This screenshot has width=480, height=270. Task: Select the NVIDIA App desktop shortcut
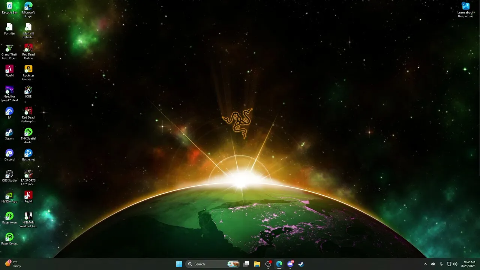coord(9,197)
